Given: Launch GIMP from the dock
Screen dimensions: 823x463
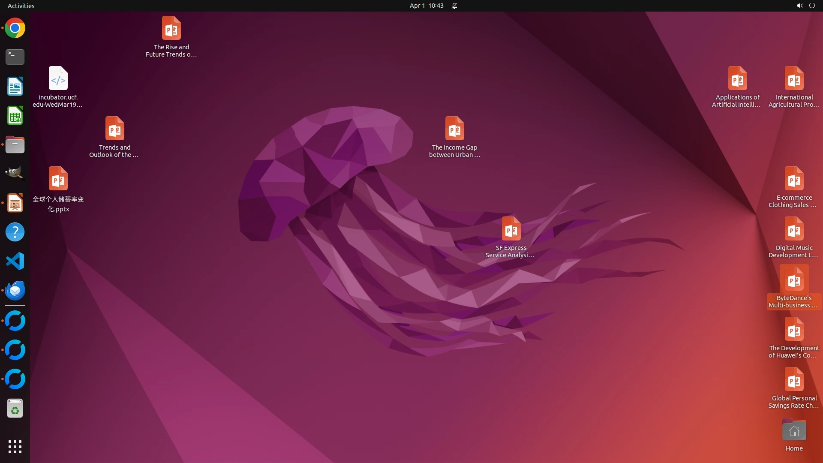Looking at the screenshot, I should tap(15, 174).
